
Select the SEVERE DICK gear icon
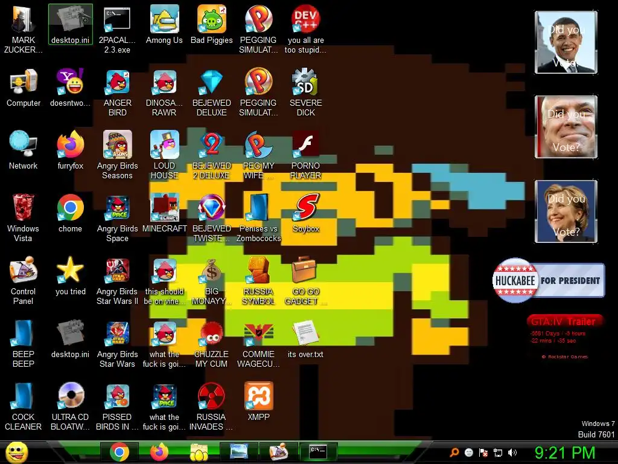pyautogui.click(x=306, y=92)
